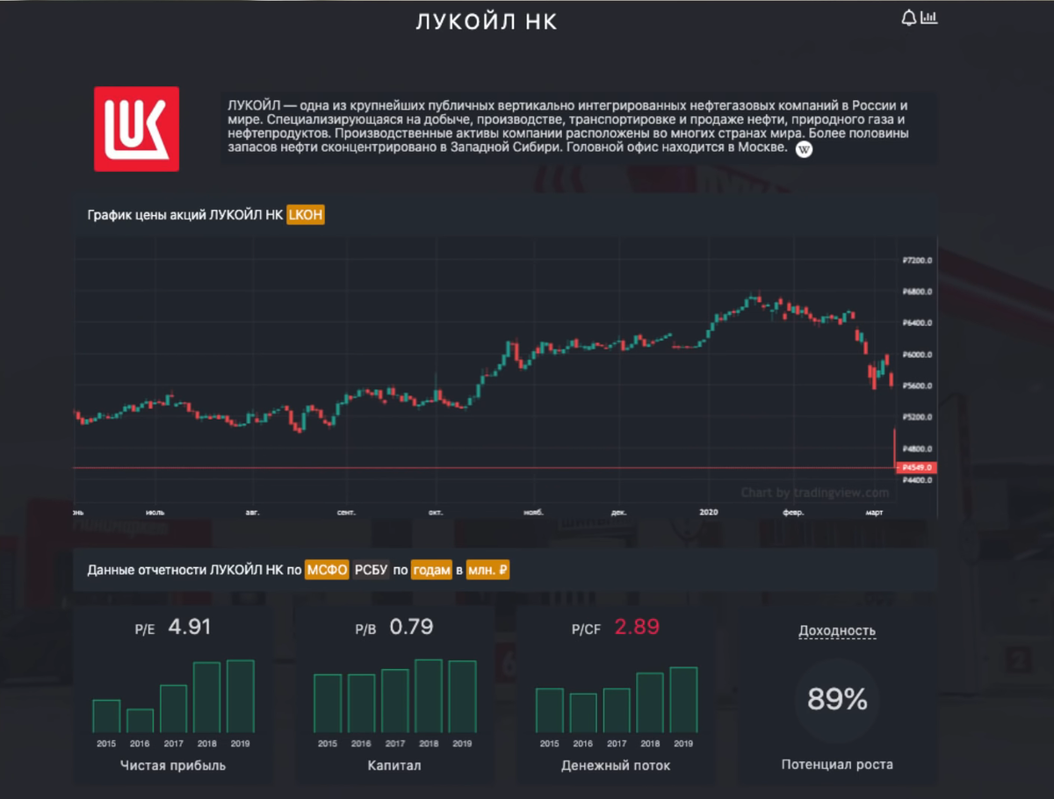Click the Доходность underlined link

837,630
